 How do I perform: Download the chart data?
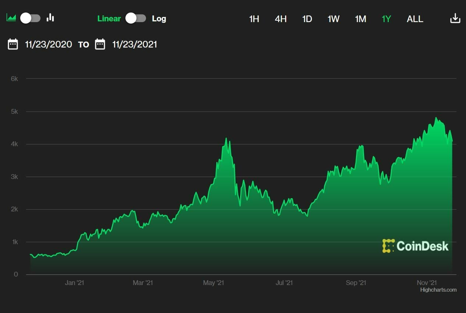pos(455,18)
